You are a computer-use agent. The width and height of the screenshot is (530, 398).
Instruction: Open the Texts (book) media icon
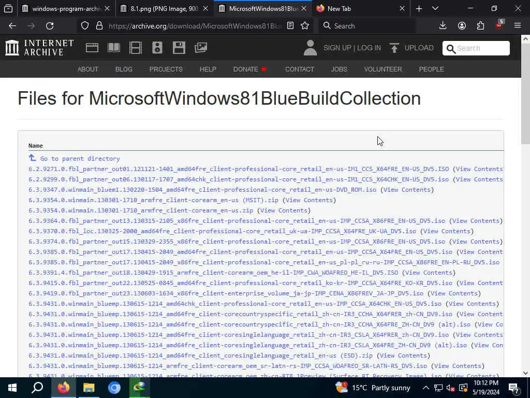[114, 48]
